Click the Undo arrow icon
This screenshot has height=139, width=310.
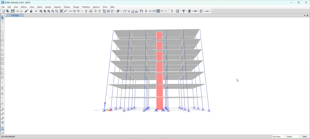click(18, 11)
